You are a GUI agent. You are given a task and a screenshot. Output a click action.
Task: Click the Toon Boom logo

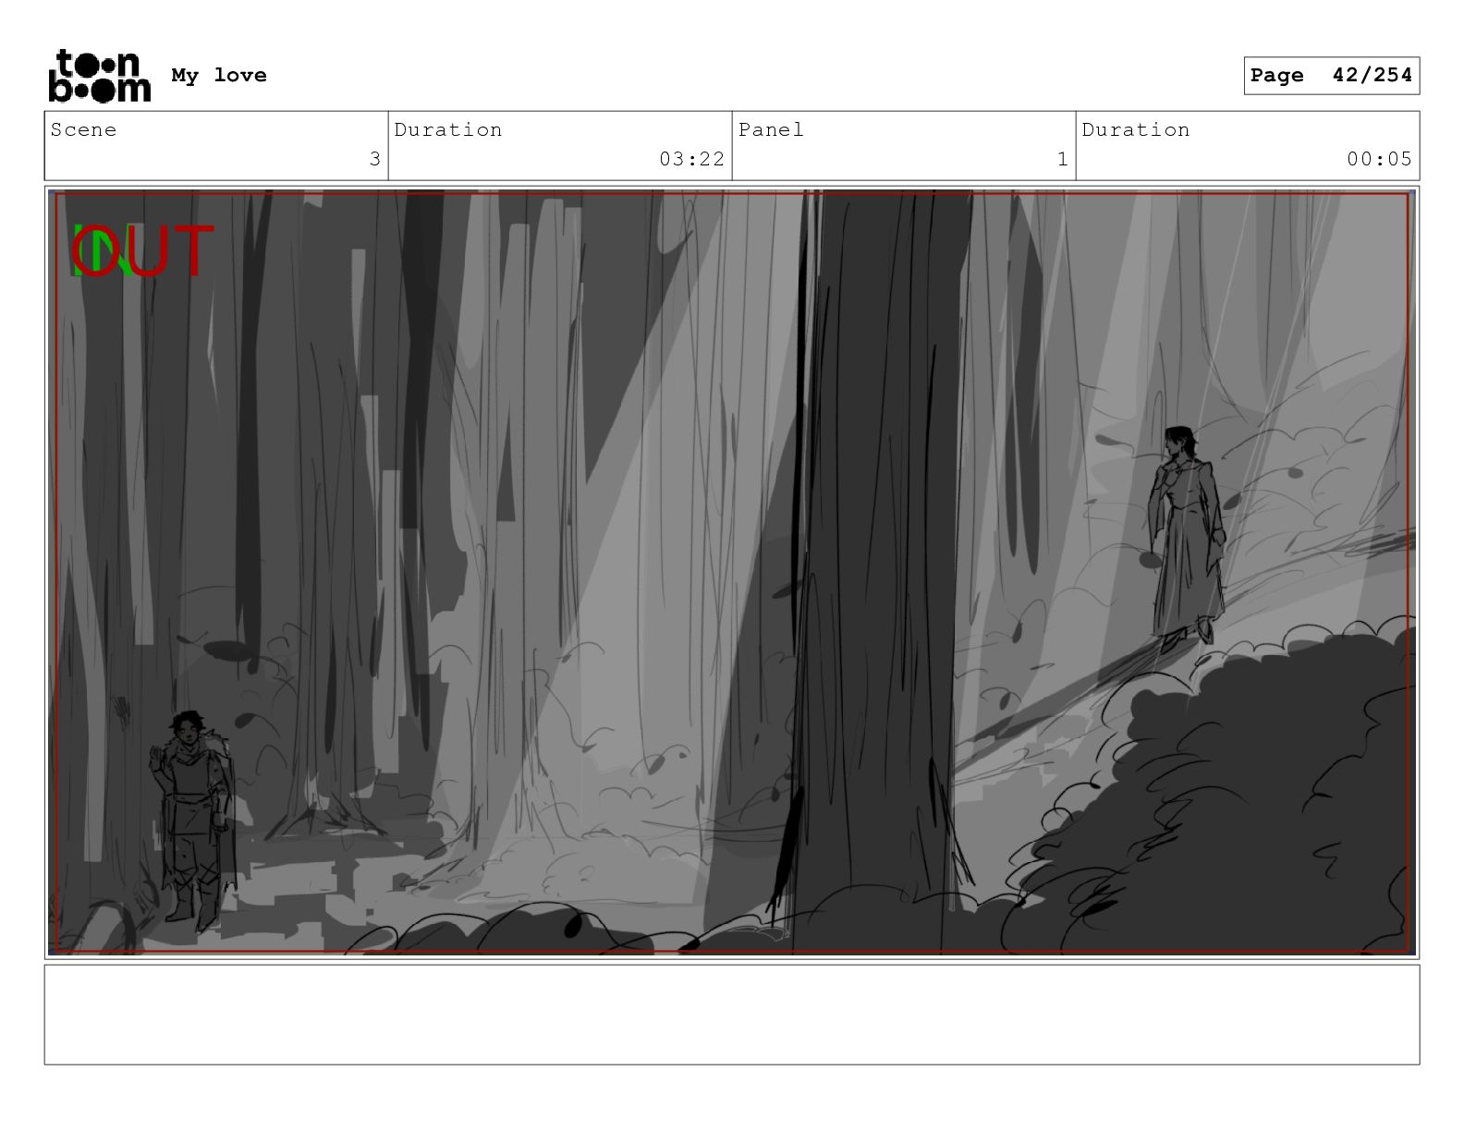(99, 75)
